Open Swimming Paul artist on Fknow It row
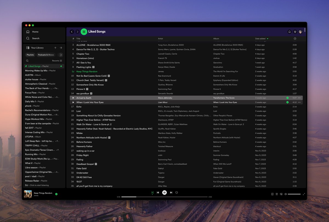The height and width of the screenshot is (222, 329). [x=165, y=89]
